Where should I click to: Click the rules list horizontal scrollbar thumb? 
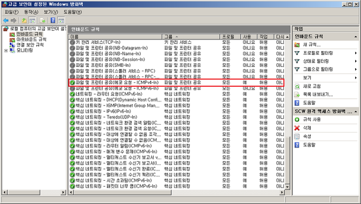[x=122, y=192]
